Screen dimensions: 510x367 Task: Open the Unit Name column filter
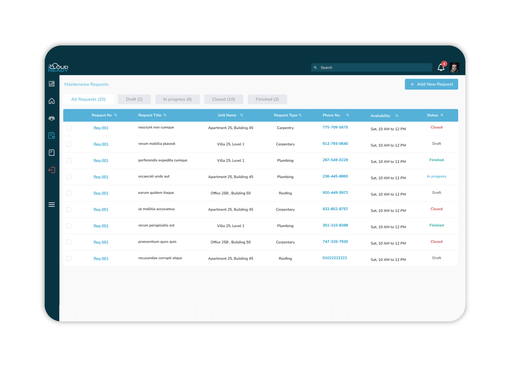pos(241,115)
